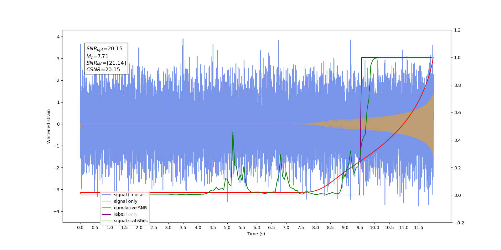Click the right y-axis tick labeled 1.0
Image resolution: width=501 pixels, height=250 pixels.
point(457,58)
